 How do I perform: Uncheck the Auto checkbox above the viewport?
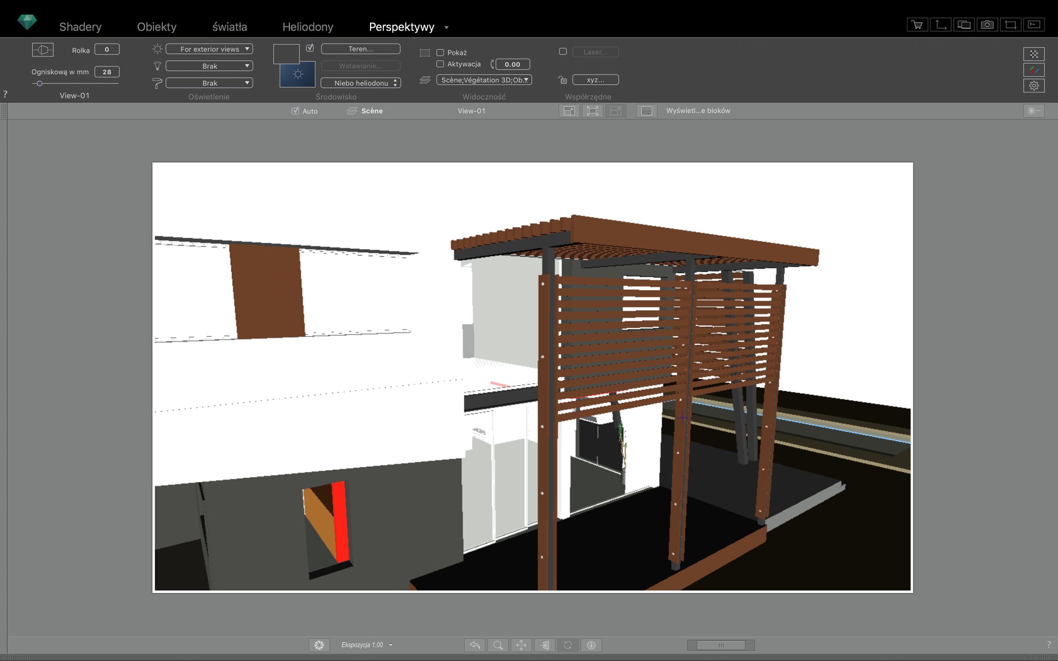tap(296, 111)
